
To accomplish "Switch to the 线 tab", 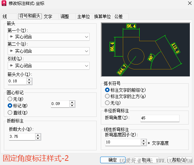I will coord(9,16).
